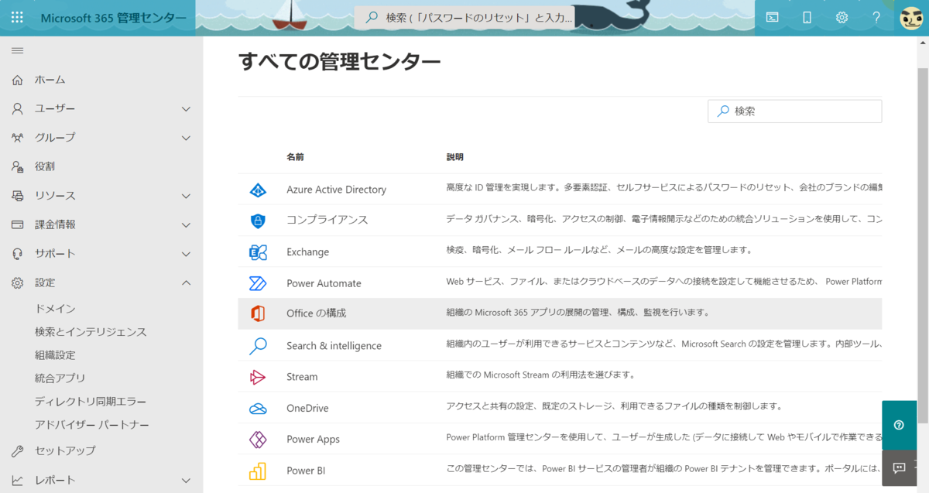Click the ユーザー person icon in sidebar
Screen dimensions: 929x493
coord(18,109)
